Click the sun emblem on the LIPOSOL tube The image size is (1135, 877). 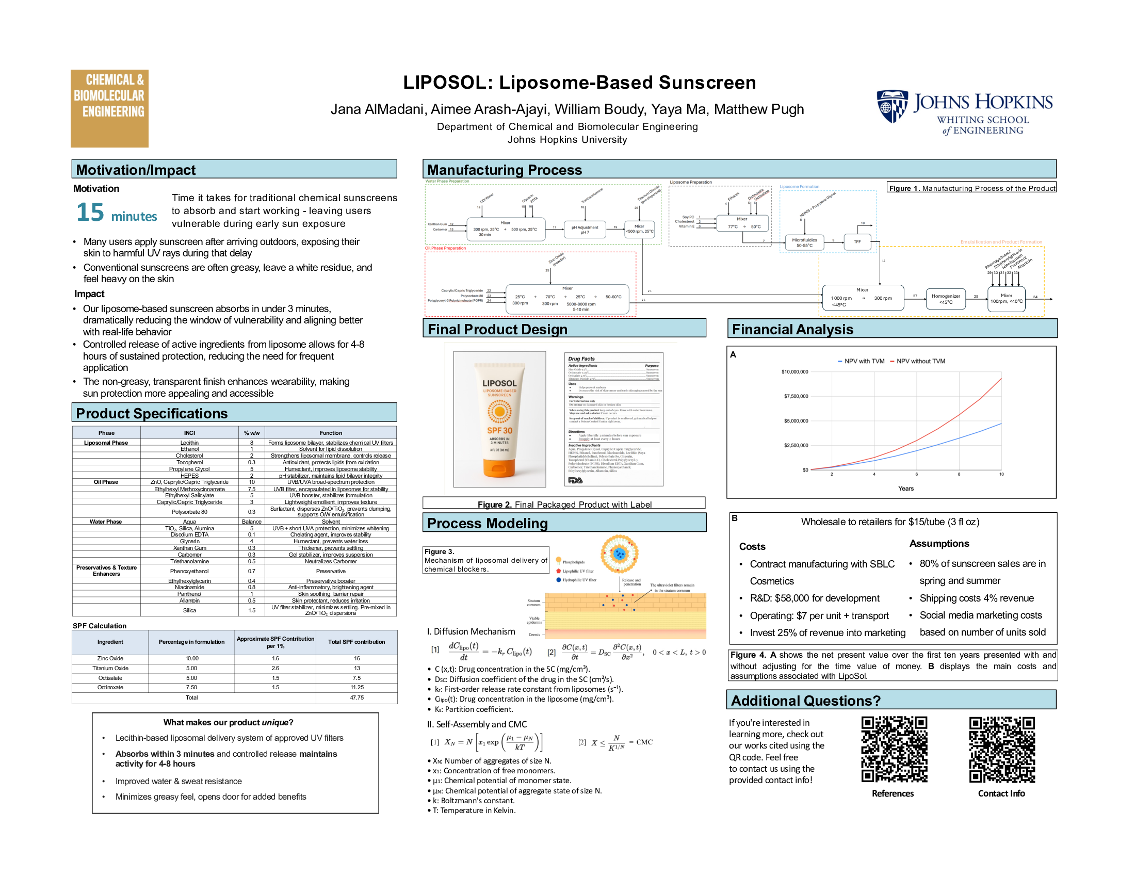point(499,412)
